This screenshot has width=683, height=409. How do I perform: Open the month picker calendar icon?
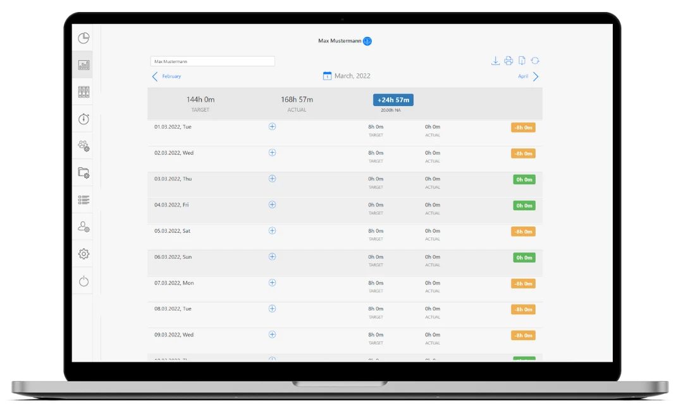pyautogui.click(x=328, y=75)
